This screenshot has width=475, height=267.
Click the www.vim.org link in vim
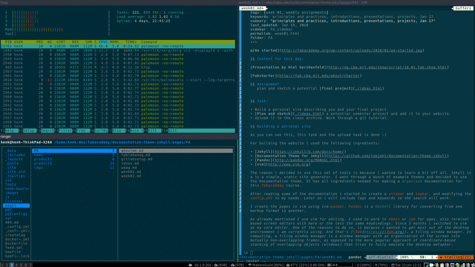pyautogui.click(x=288, y=165)
